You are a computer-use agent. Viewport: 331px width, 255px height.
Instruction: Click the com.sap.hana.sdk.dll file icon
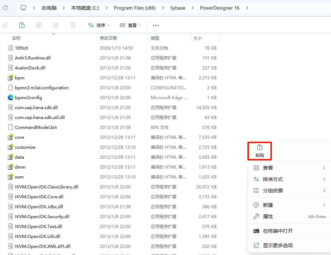pyautogui.click(x=11, y=107)
